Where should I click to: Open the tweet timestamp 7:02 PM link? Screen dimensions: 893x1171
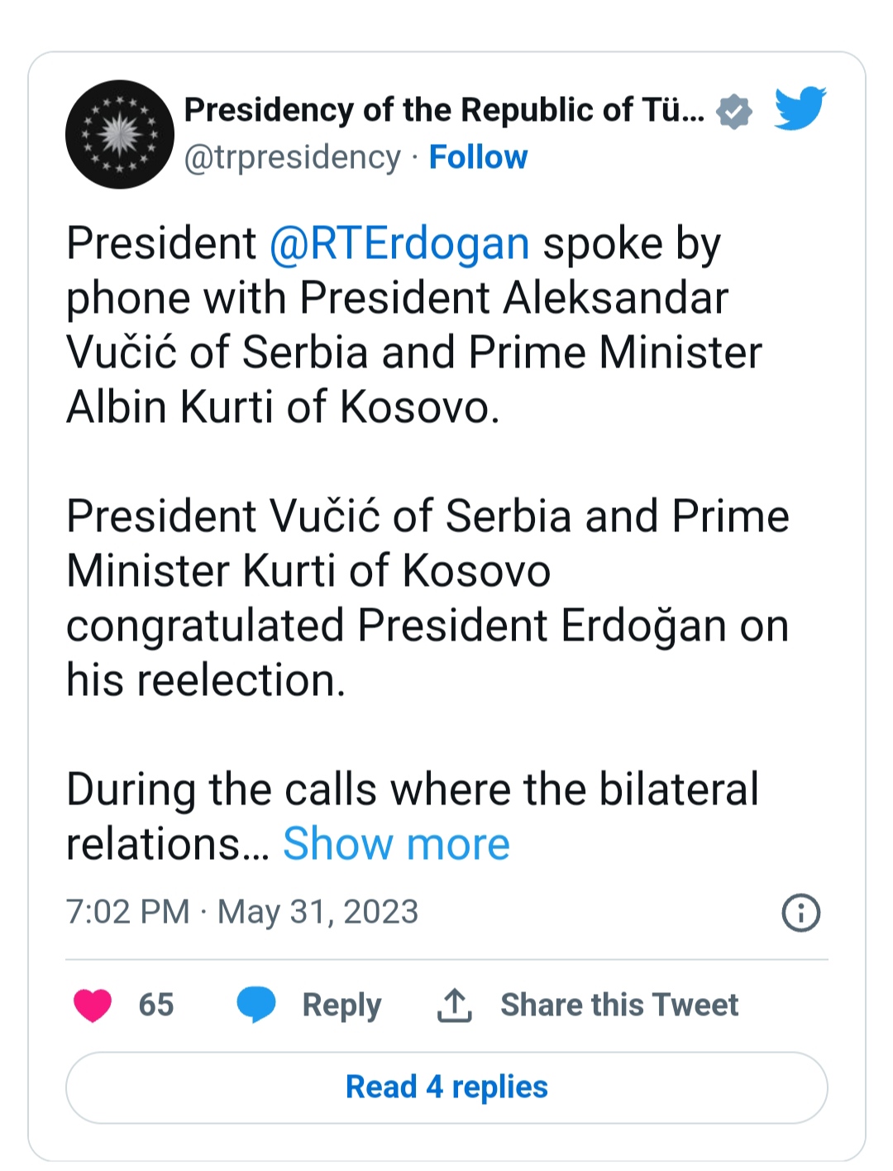(x=127, y=912)
